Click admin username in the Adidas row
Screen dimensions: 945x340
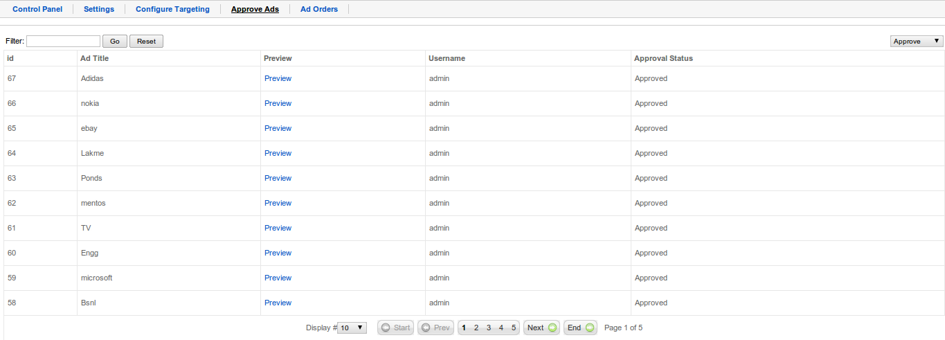pos(439,78)
